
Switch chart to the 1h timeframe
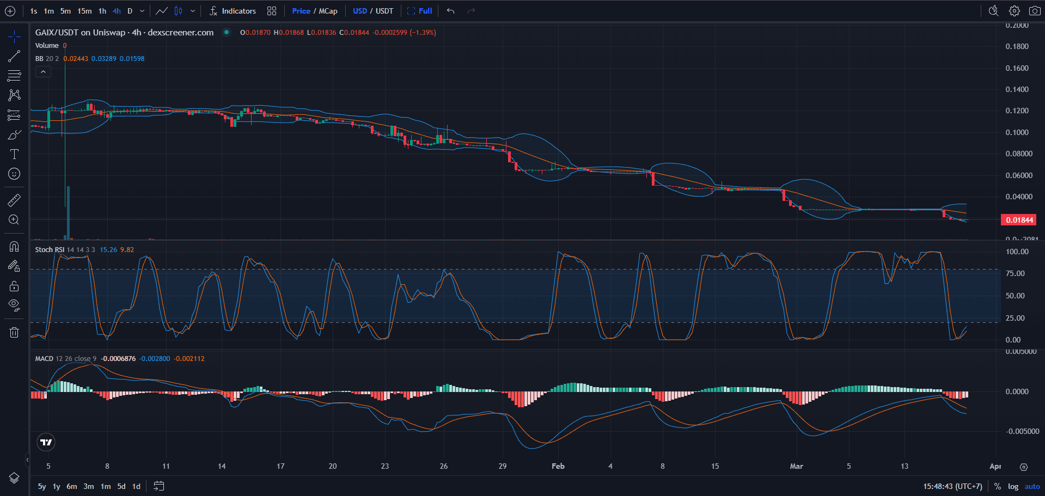(102, 10)
